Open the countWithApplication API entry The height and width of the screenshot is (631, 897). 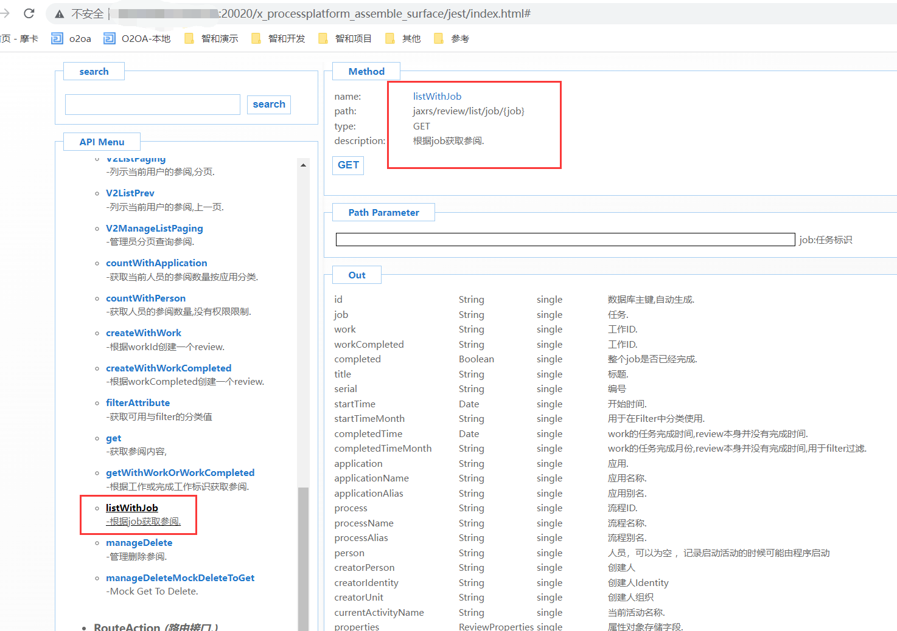click(x=156, y=263)
